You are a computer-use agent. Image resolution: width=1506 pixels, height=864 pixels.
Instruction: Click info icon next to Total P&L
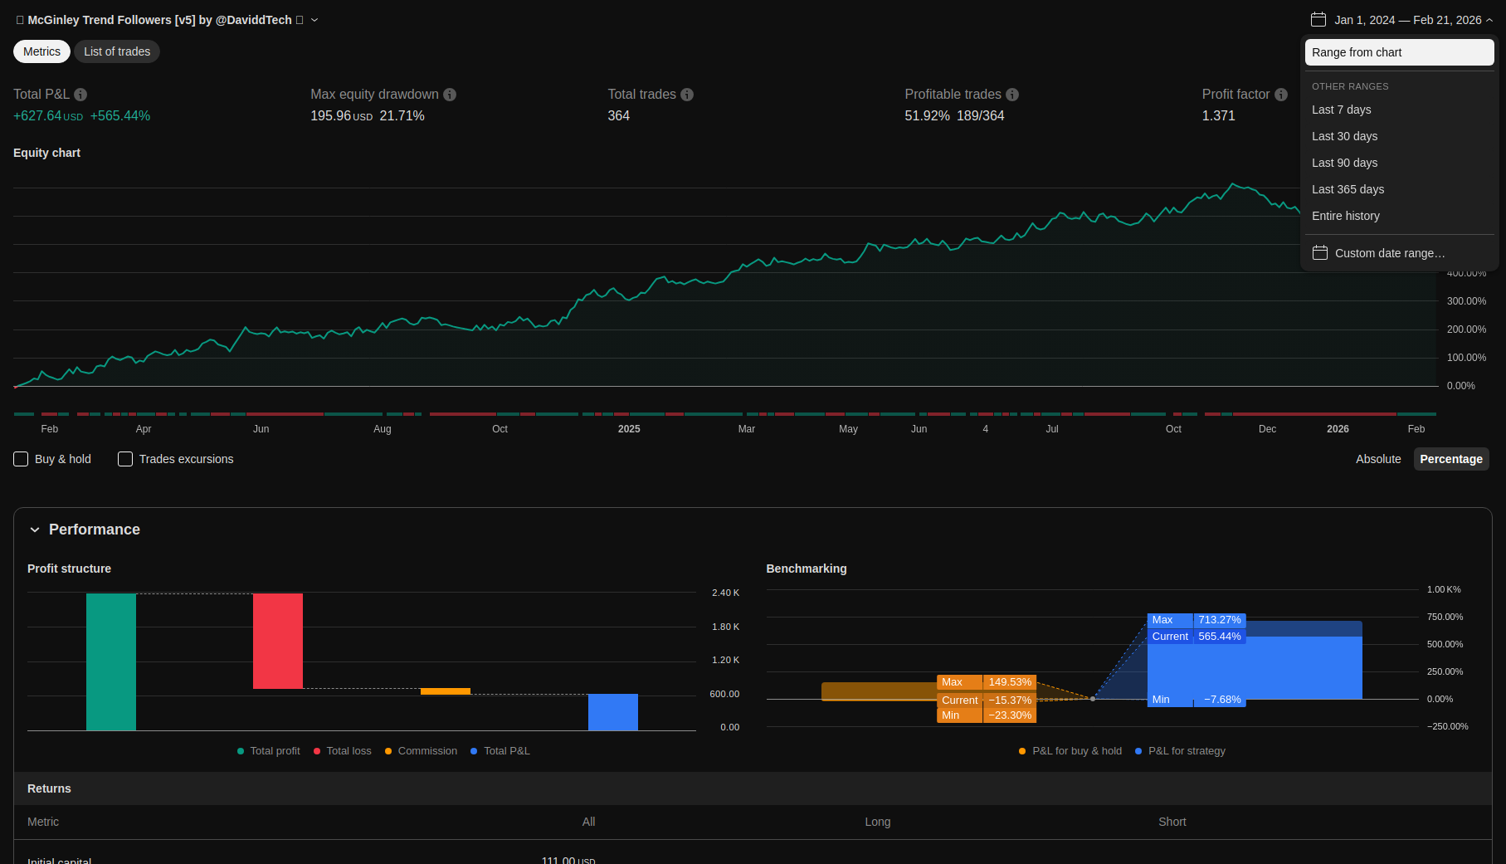pyautogui.click(x=80, y=95)
